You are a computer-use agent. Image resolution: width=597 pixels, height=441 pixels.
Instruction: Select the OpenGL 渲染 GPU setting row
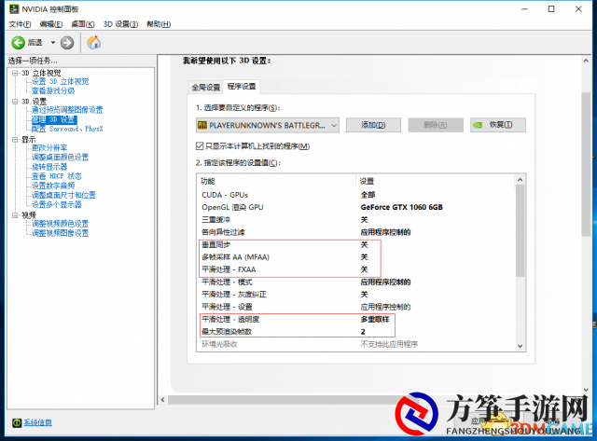pos(356,207)
